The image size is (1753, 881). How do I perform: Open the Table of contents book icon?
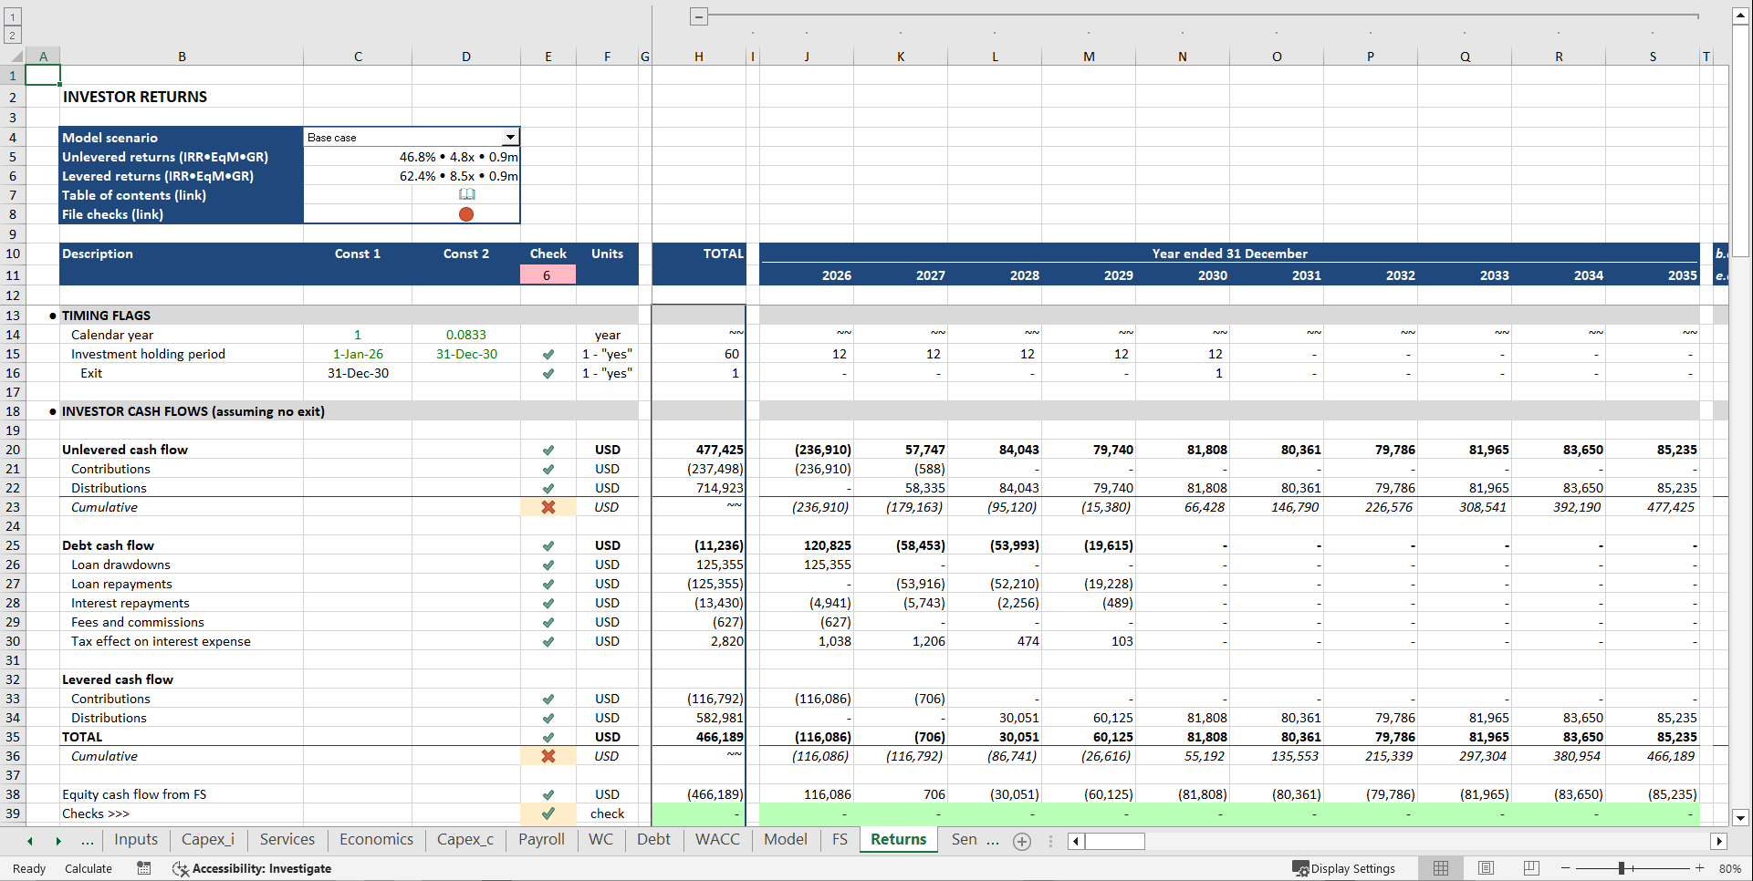coord(466,194)
